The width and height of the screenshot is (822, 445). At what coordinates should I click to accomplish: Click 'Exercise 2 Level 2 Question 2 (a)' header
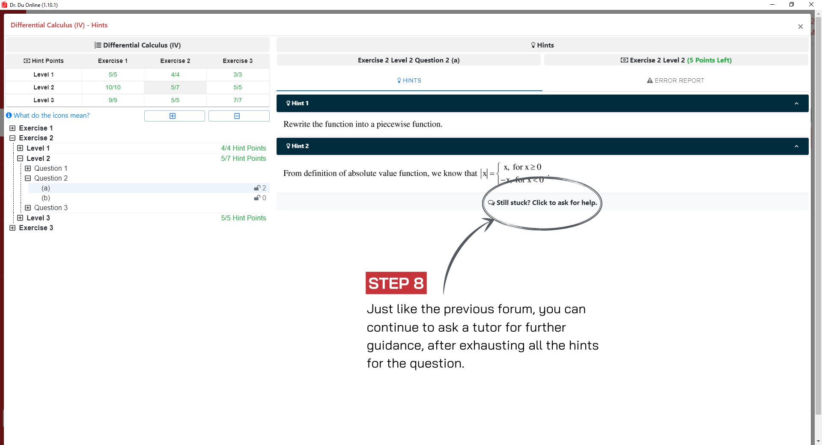pyautogui.click(x=409, y=60)
